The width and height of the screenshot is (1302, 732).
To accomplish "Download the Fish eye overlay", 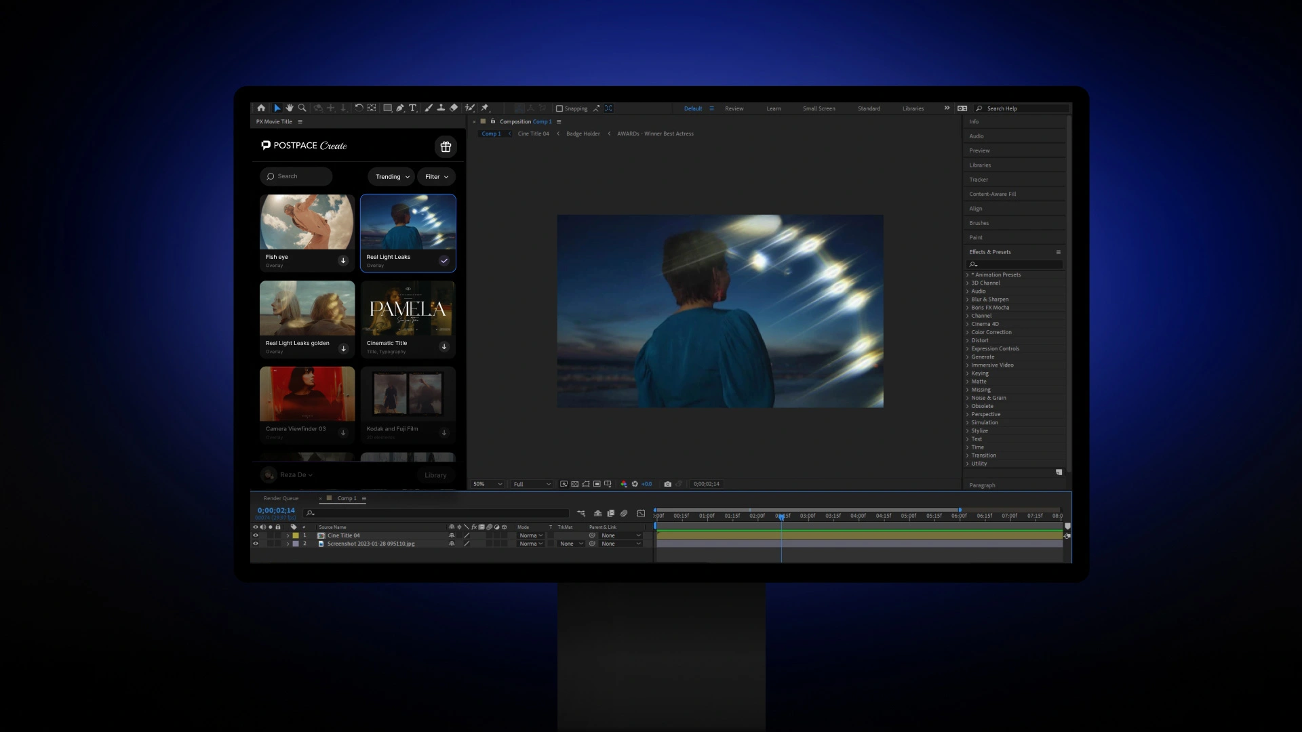I will (343, 261).
